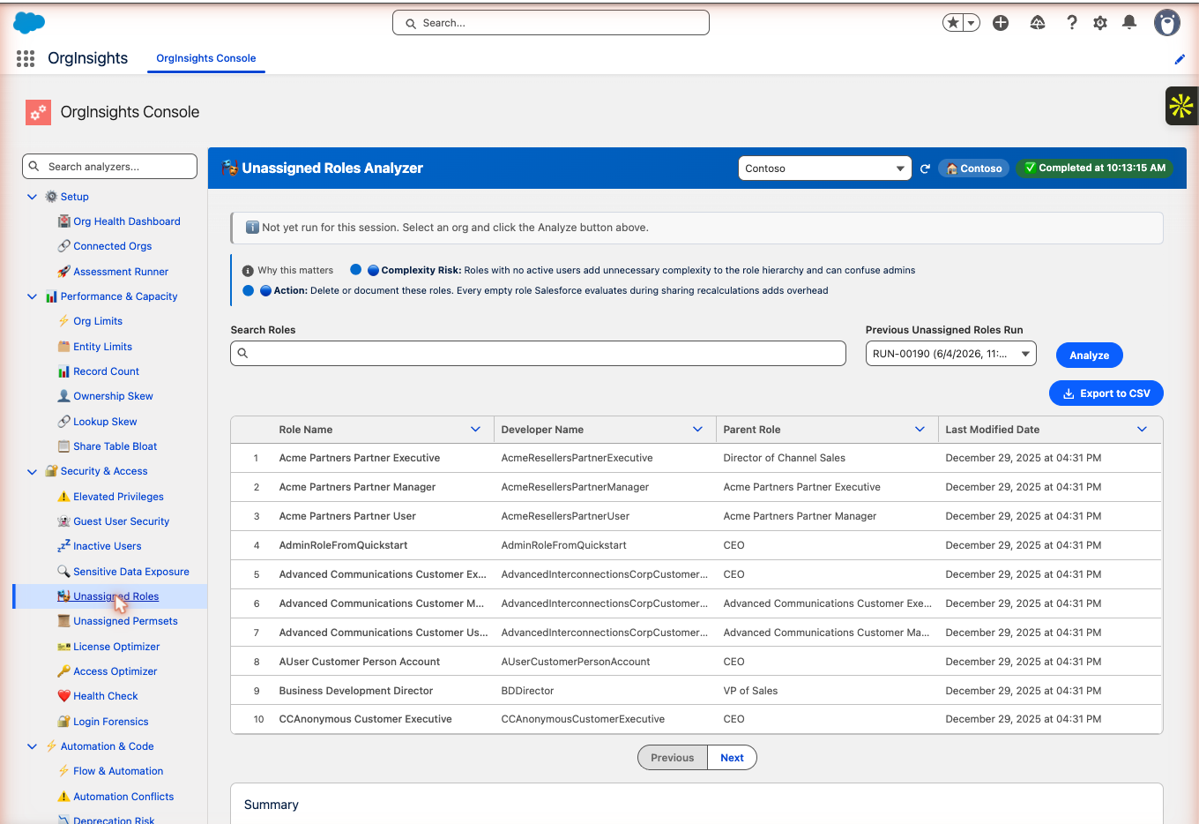Click Business Development Director role name

coord(356,691)
